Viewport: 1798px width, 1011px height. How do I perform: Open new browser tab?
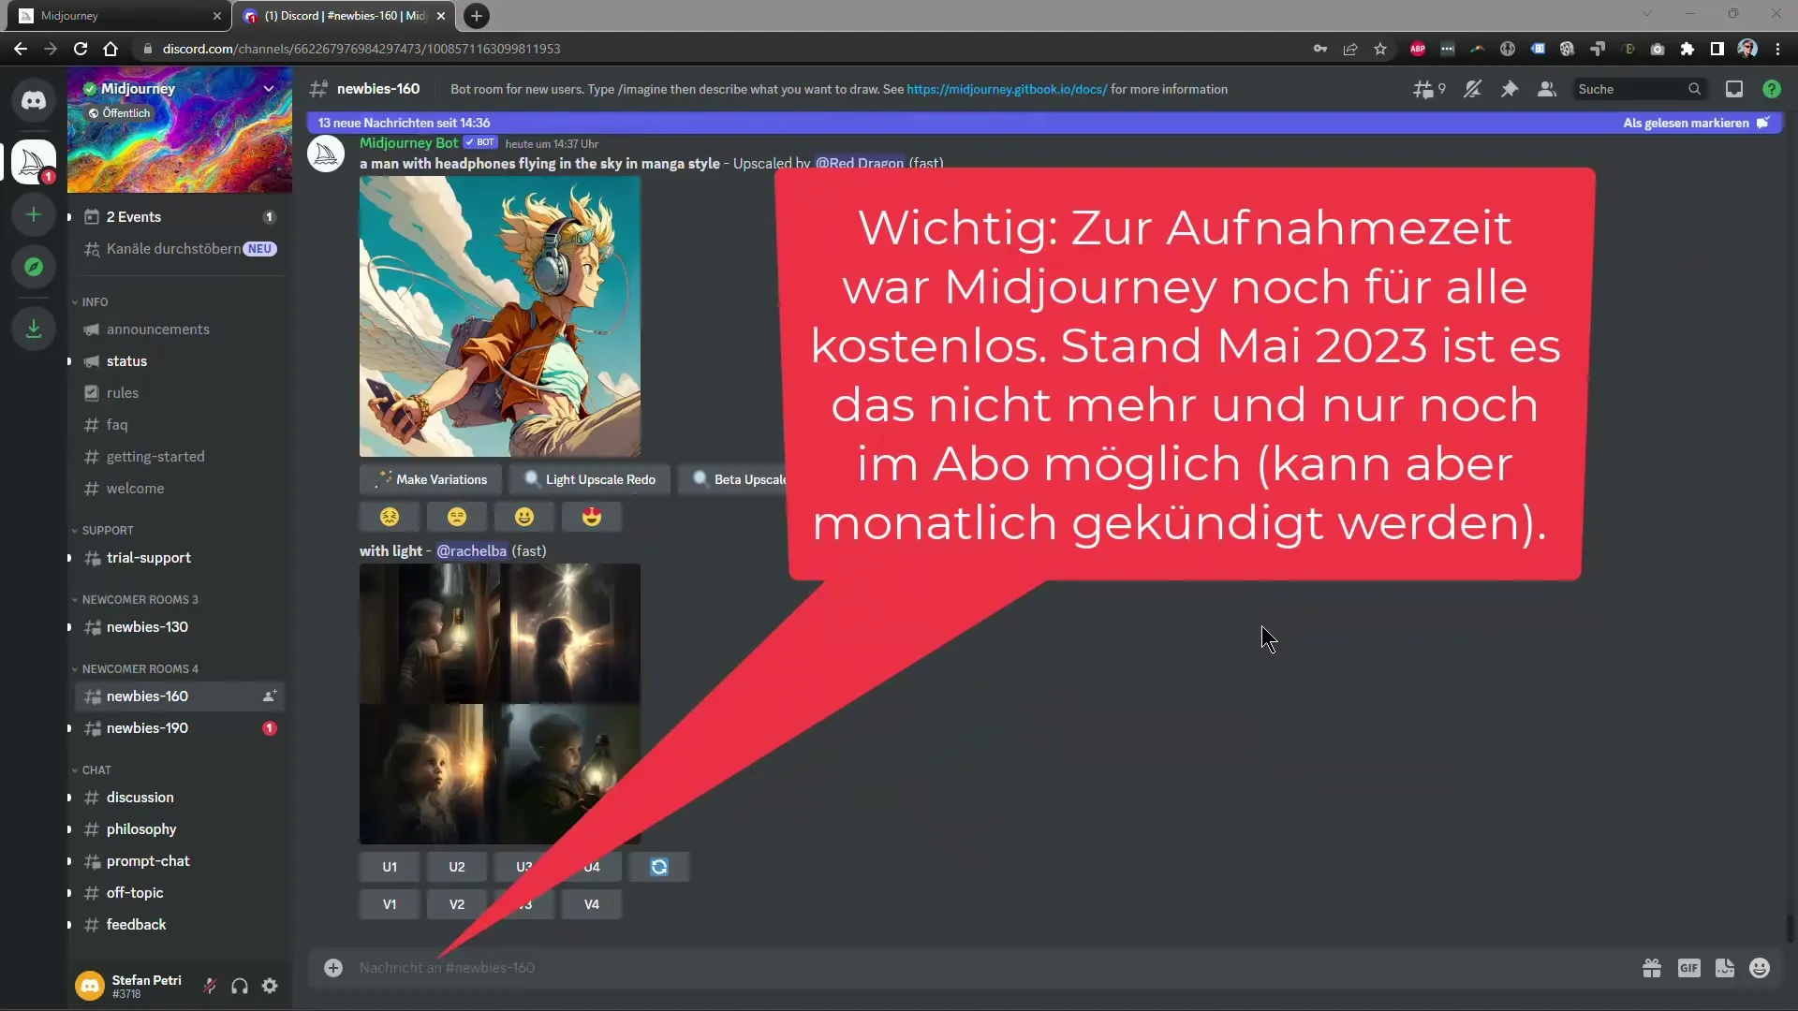click(x=477, y=16)
